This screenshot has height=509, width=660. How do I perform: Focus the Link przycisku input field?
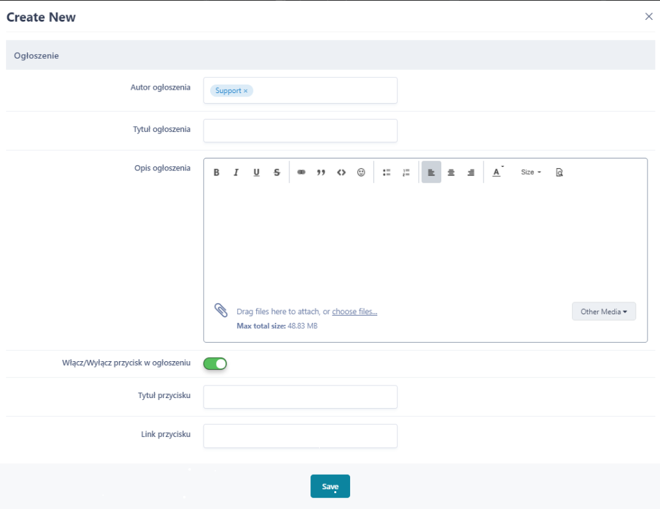[300, 436]
